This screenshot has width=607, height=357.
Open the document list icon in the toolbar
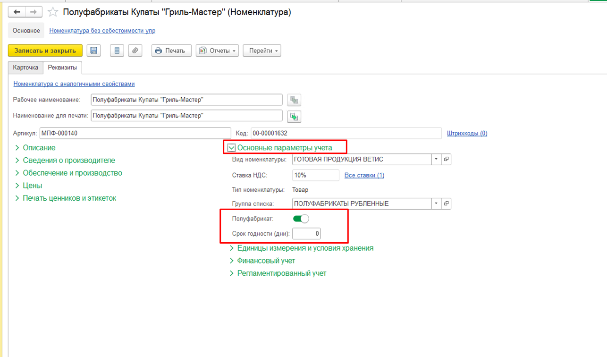pyautogui.click(x=117, y=51)
